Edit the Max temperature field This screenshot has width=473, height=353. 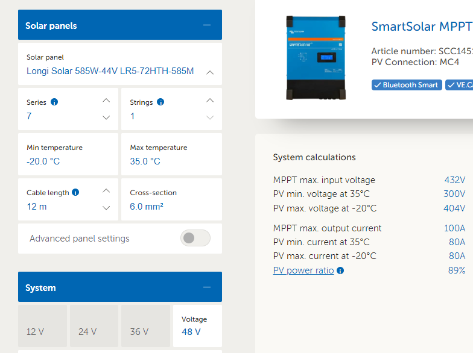coord(171,154)
